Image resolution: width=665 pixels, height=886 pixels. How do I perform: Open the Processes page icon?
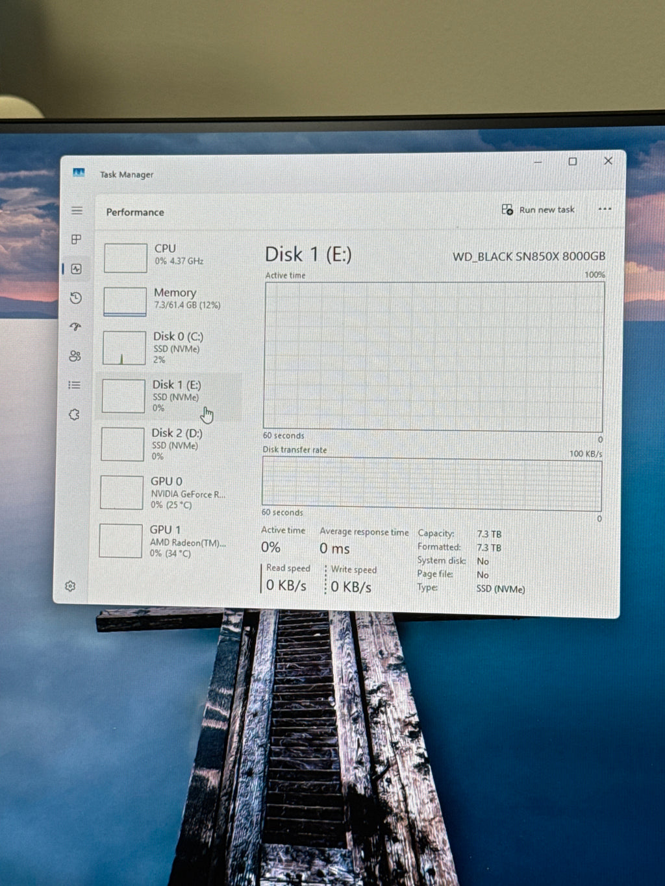[77, 240]
